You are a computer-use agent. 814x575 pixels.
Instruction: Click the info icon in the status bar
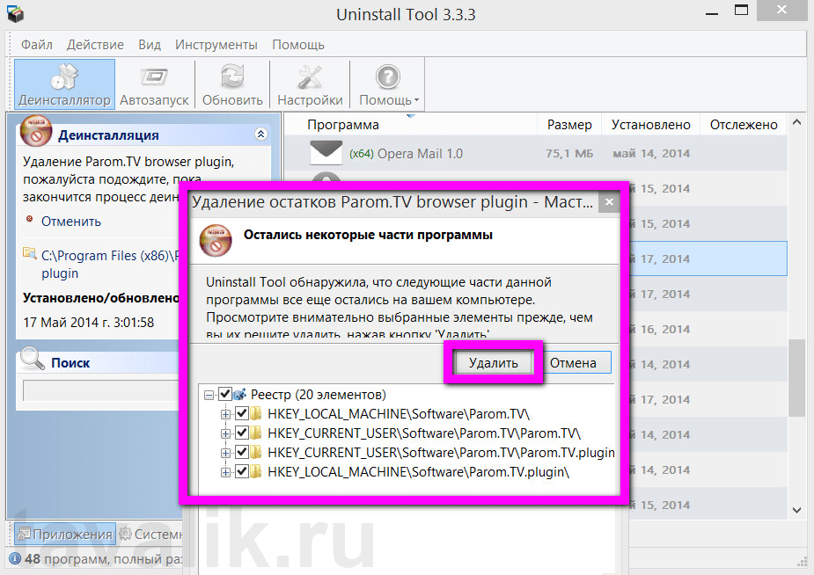coord(15,558)
